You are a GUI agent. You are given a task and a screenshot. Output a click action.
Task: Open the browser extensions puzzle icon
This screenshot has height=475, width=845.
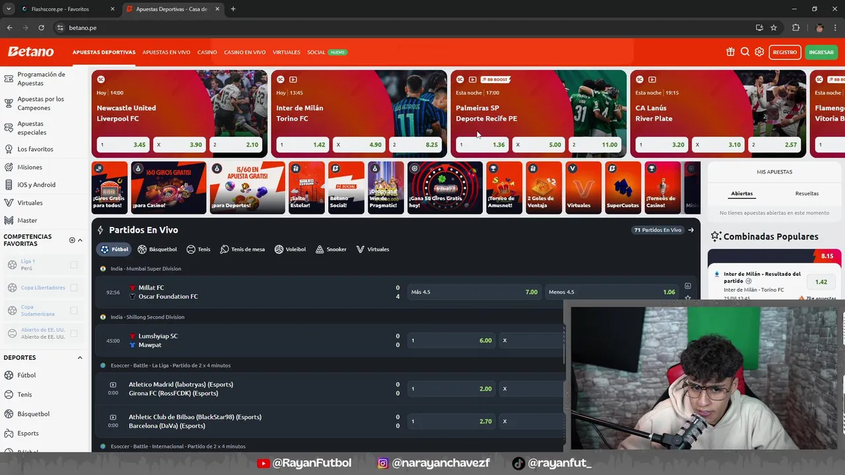click(795, 28)
